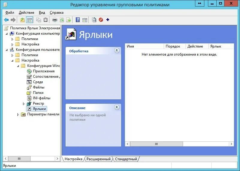Click the policy scroll icon at tree root
This screenshot has height=171, width=240.
click(x=6, y=28)
